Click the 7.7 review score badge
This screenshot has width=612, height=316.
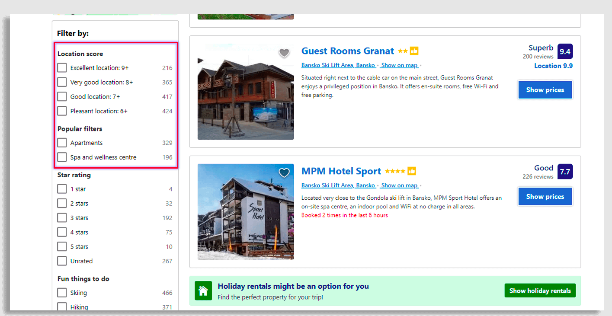point(565,172)
